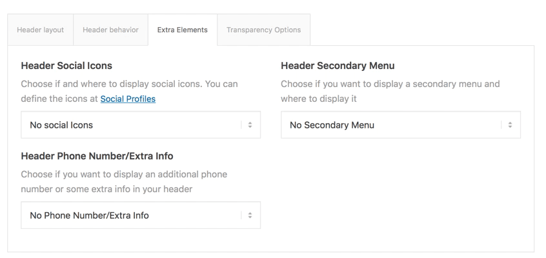Click the up arrow in social icons select
Screen dimensions: 546x258
[250, 123]
